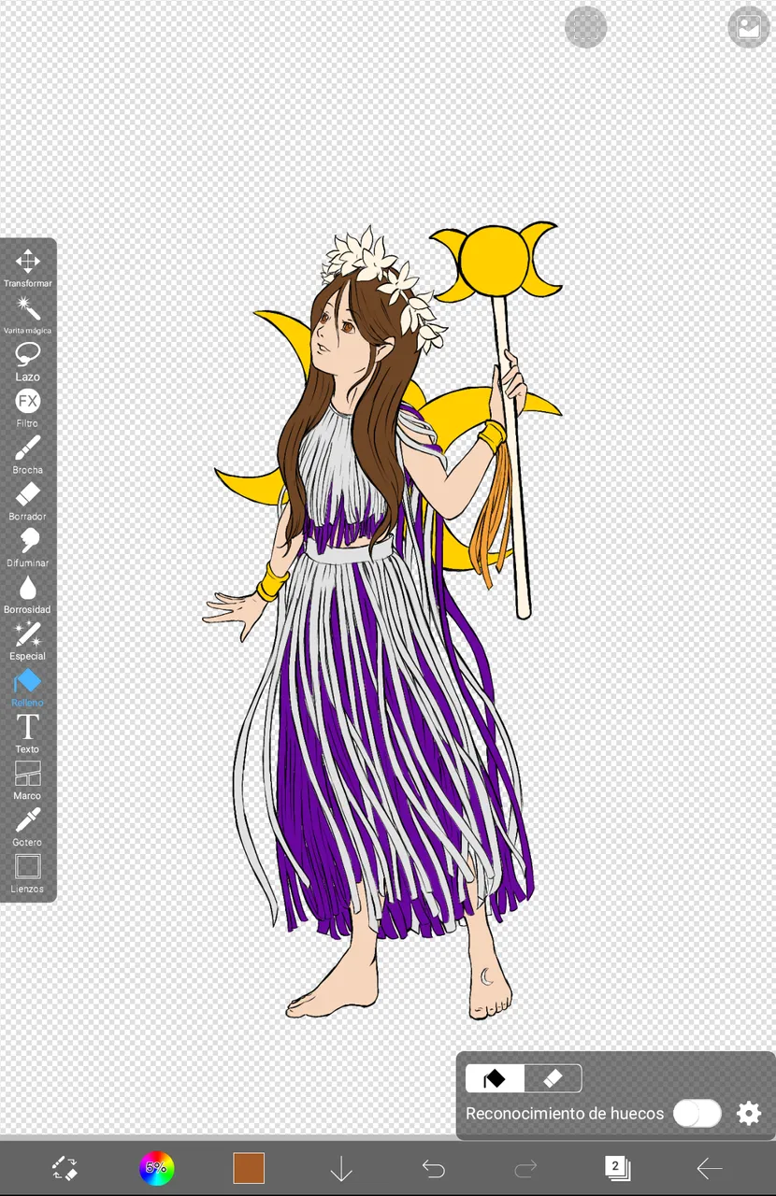Tap the round translucent button at top
The width and height of the screenshot is (776, 1196).
point(586,28)
